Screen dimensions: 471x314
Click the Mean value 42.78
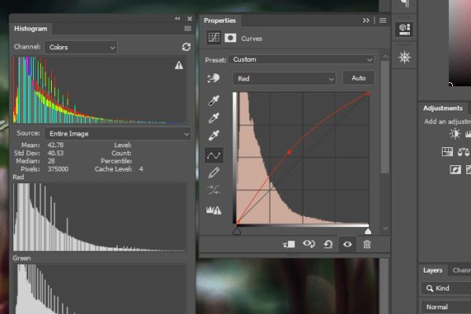click(x=56, y=145)
